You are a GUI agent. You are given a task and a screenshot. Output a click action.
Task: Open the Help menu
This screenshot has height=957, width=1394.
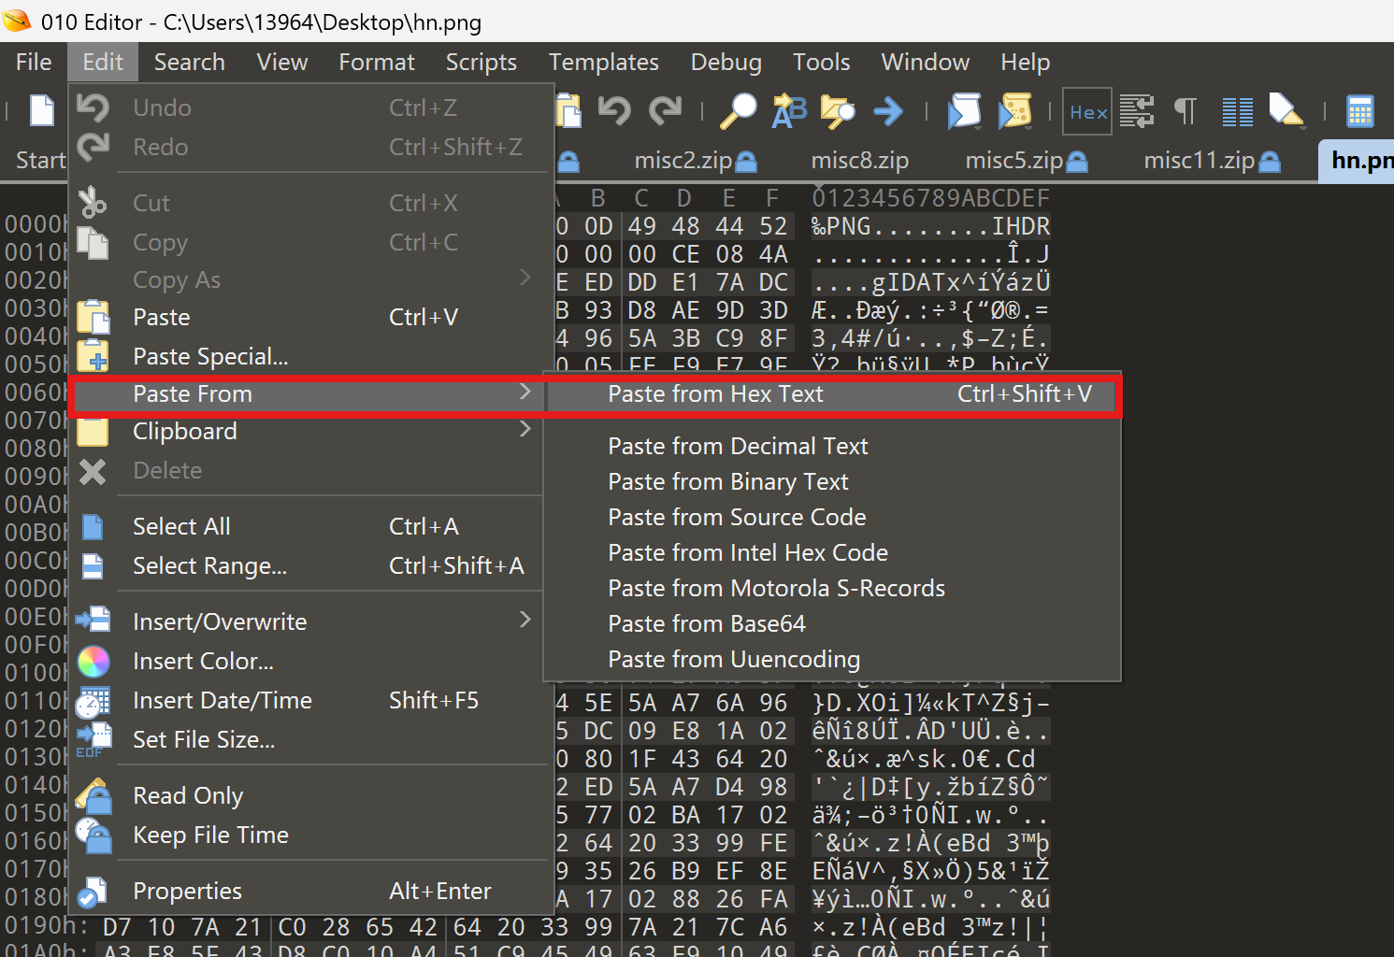pos(1025,62)
